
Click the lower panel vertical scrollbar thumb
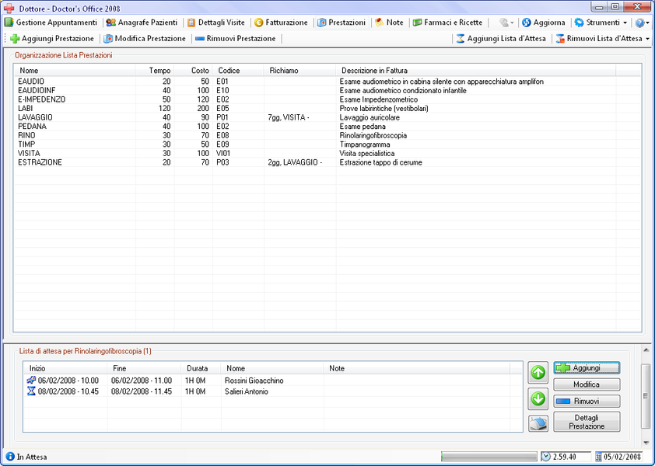point(646,395)
